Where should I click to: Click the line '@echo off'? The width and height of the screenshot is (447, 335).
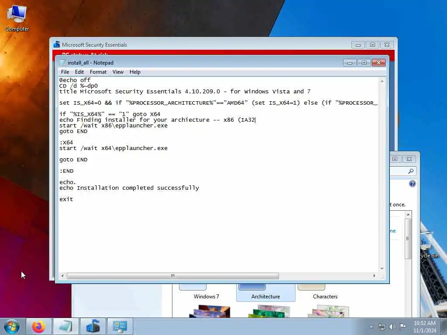pos(75,80)
